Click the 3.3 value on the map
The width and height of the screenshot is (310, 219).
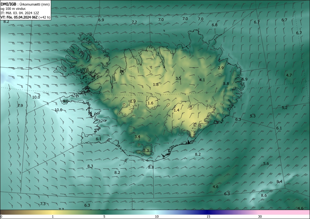(146, 151)
